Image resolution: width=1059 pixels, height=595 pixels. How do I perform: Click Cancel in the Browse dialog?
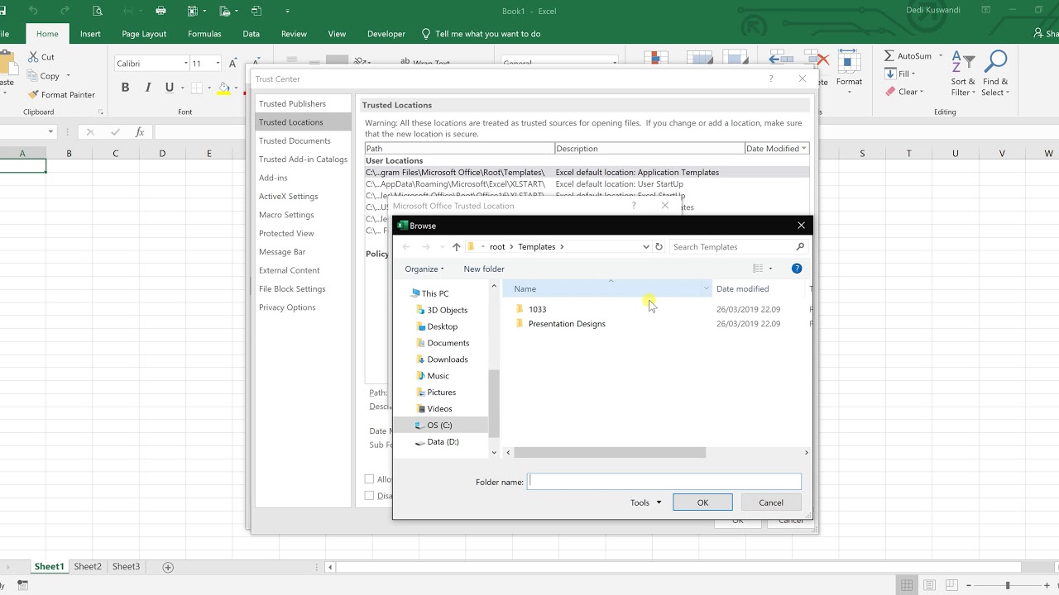coord(771,502)
